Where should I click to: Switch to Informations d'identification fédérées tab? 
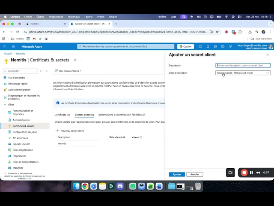click(x=122, y=115)
